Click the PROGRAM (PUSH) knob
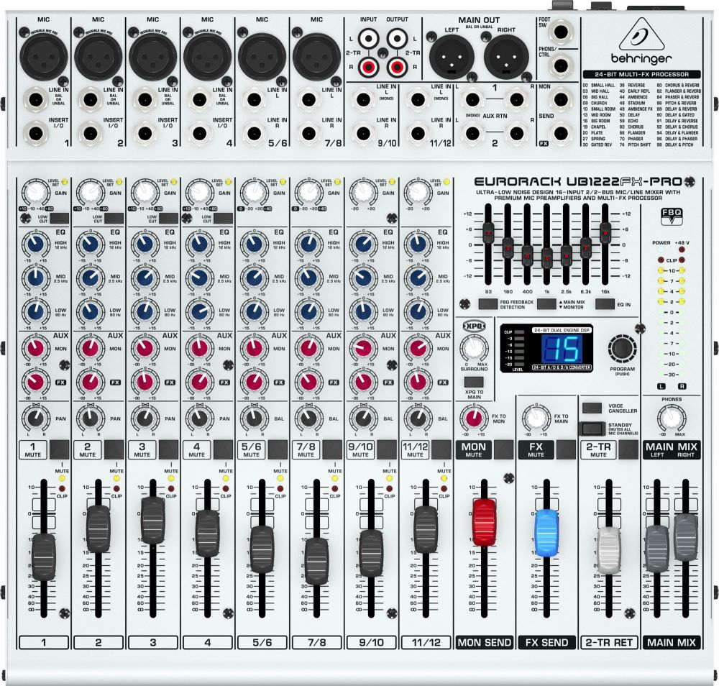This screenshot has width=719, height=686. [623, 349]
